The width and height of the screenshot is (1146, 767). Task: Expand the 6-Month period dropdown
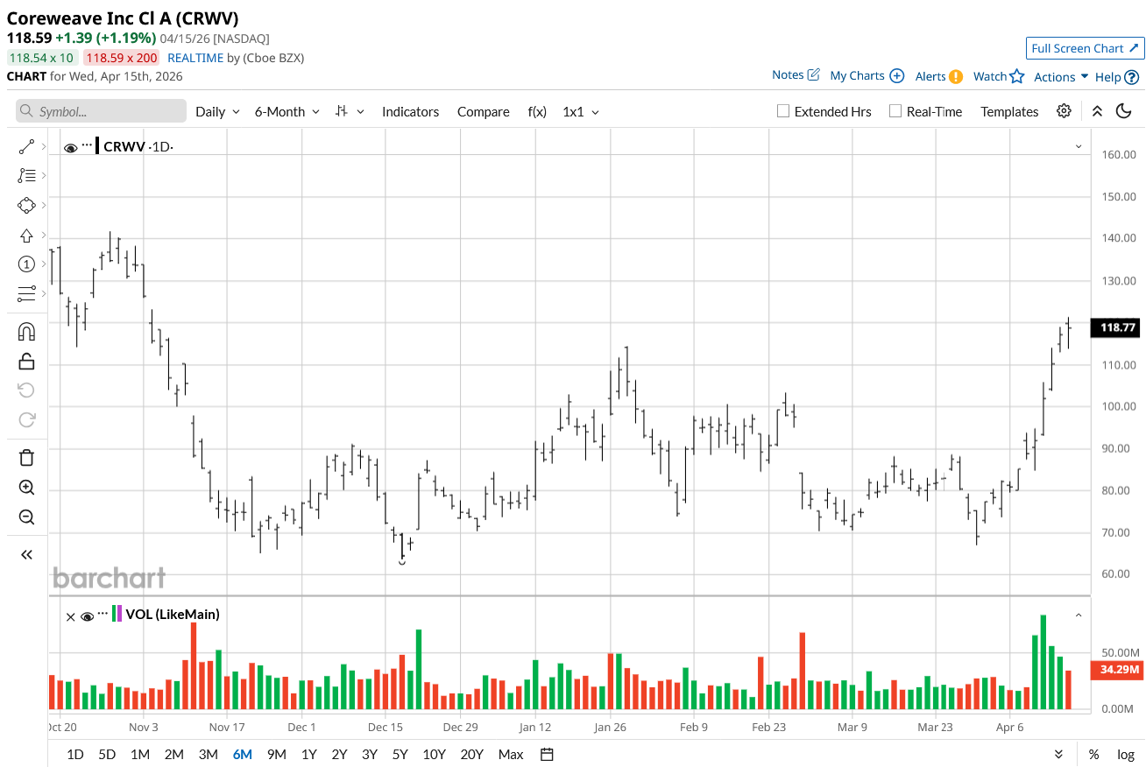click(x=286, y=111)
